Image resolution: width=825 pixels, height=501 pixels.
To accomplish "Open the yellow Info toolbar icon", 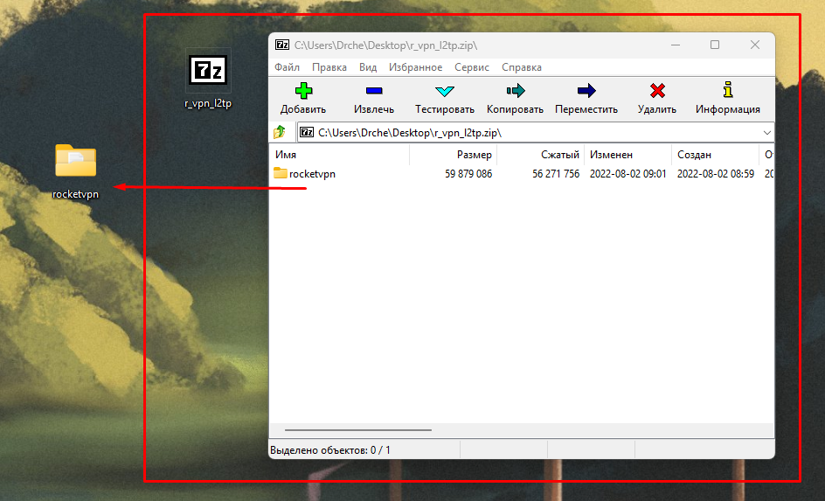I will 727,91.
